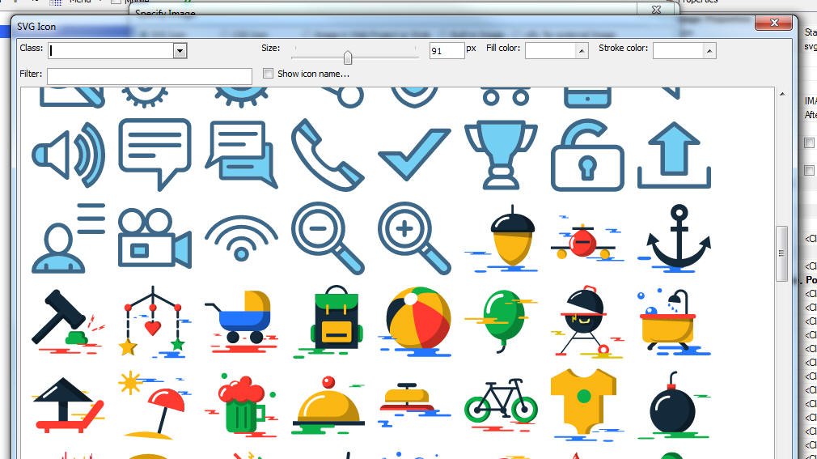Choose the trophy cup icon

coord(501,155)
